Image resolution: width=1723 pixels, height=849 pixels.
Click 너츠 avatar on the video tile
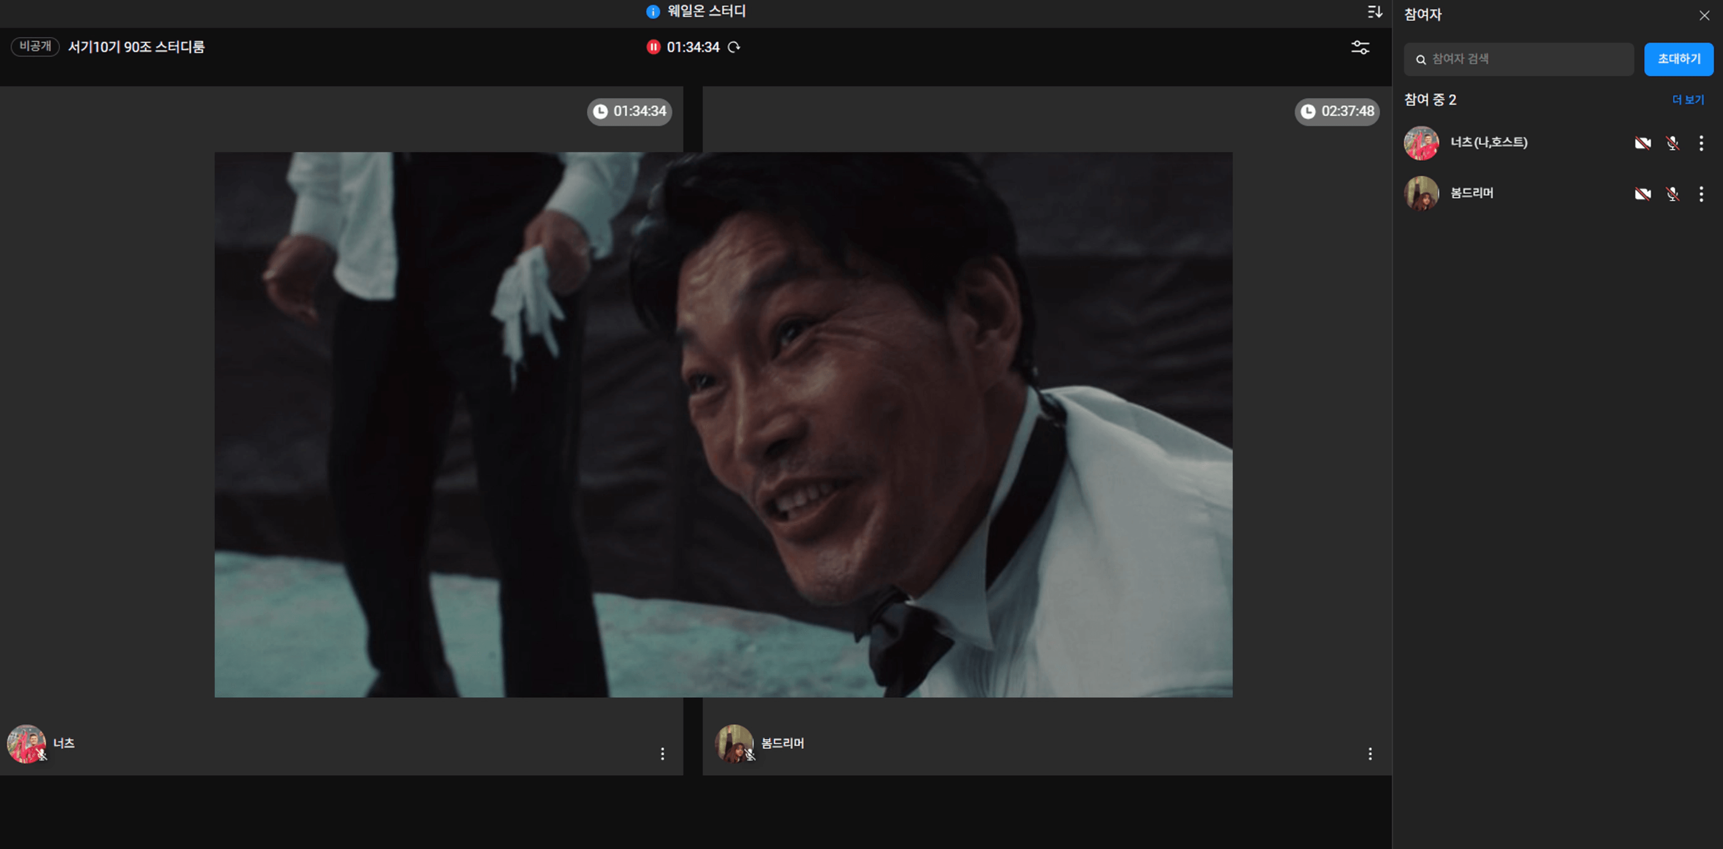[x=26, y=743]
